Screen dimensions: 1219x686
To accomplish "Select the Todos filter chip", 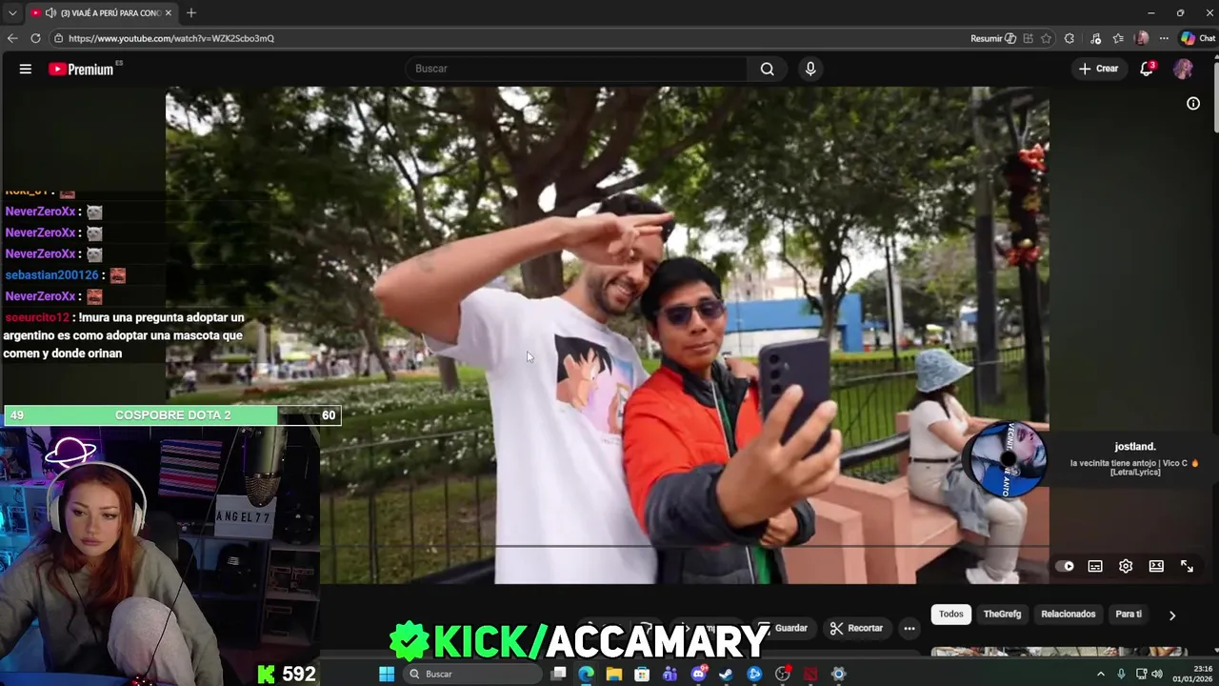I will (951, 615).
